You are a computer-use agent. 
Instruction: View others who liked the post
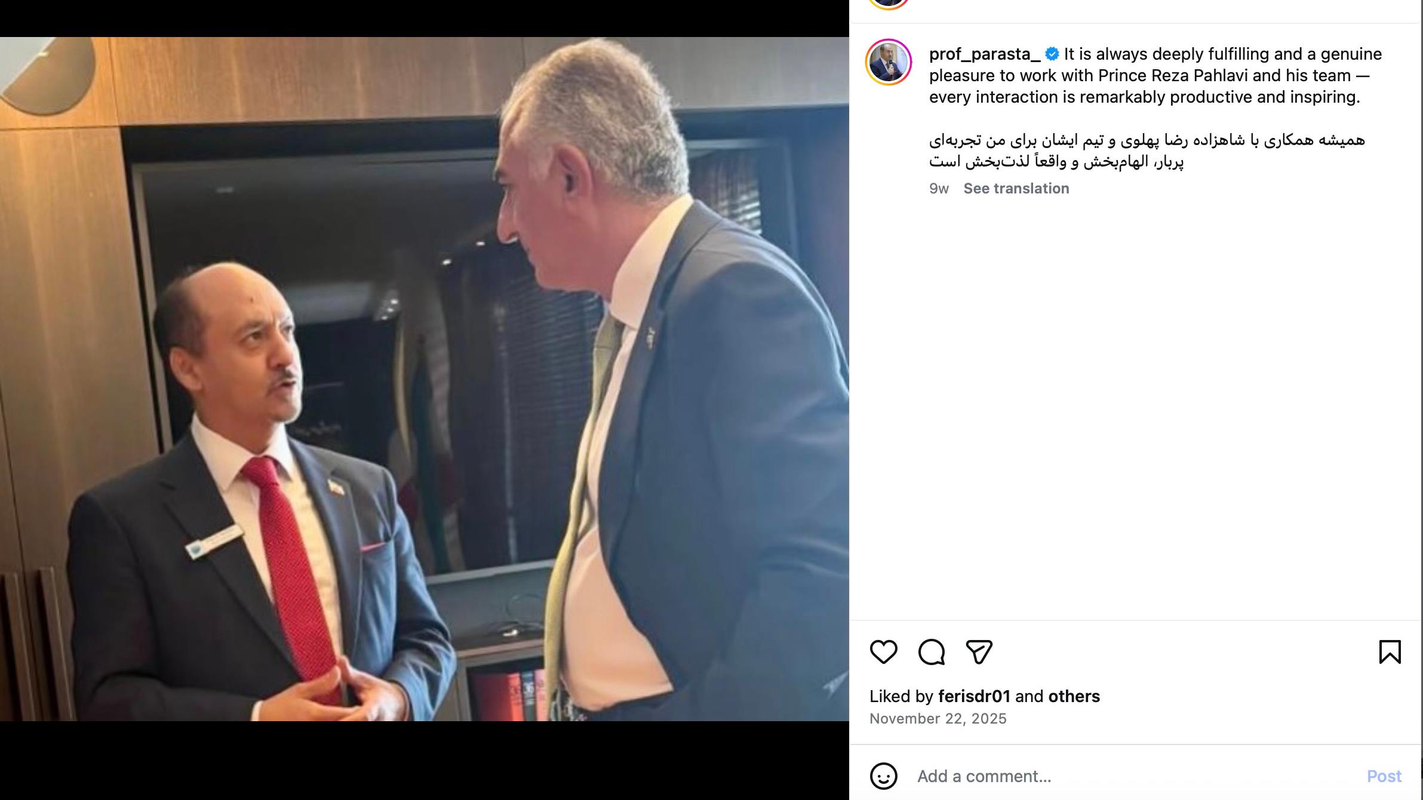1074,696
